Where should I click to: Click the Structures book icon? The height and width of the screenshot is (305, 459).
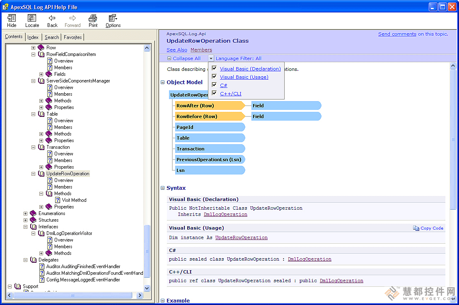tap(33, 220)
